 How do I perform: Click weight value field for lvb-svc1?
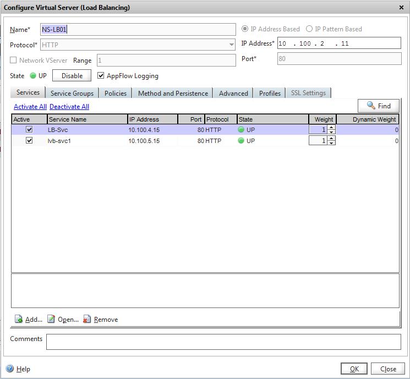click(318, 140)
